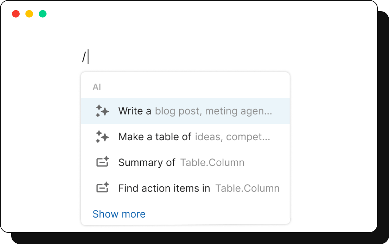Image resolution: width=389 pixels, height=244 pixels.
Task: Maximize the window using the green button
Action: pyautogui.click(x=43, y=14)
